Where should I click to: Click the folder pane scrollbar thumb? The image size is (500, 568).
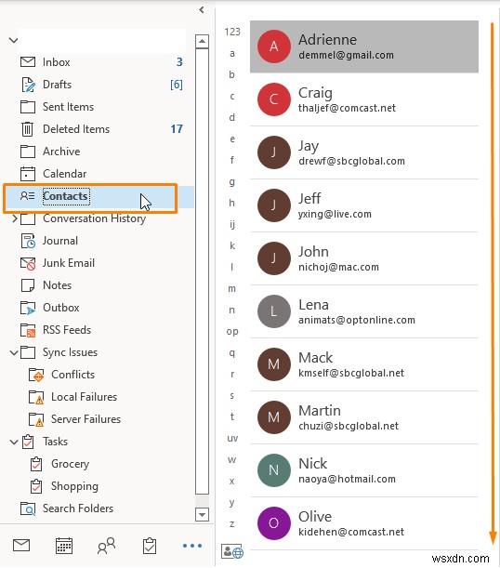click(x=202, y=271)
